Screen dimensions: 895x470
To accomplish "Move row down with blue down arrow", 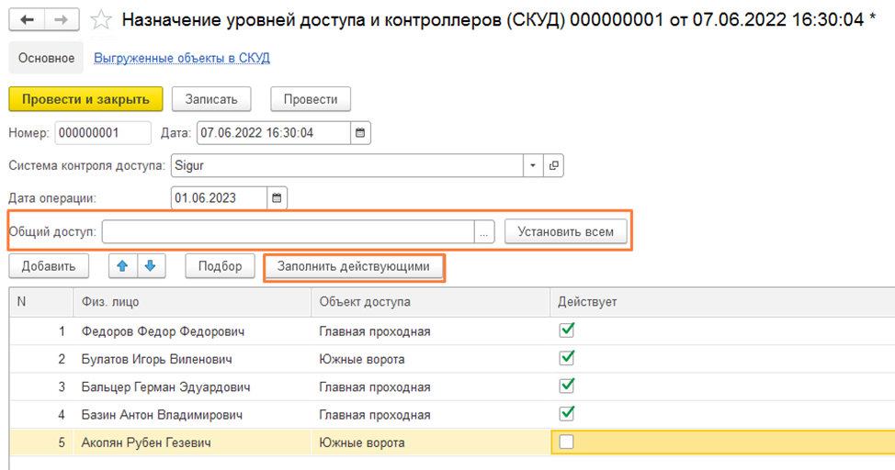I will (150, 266).
